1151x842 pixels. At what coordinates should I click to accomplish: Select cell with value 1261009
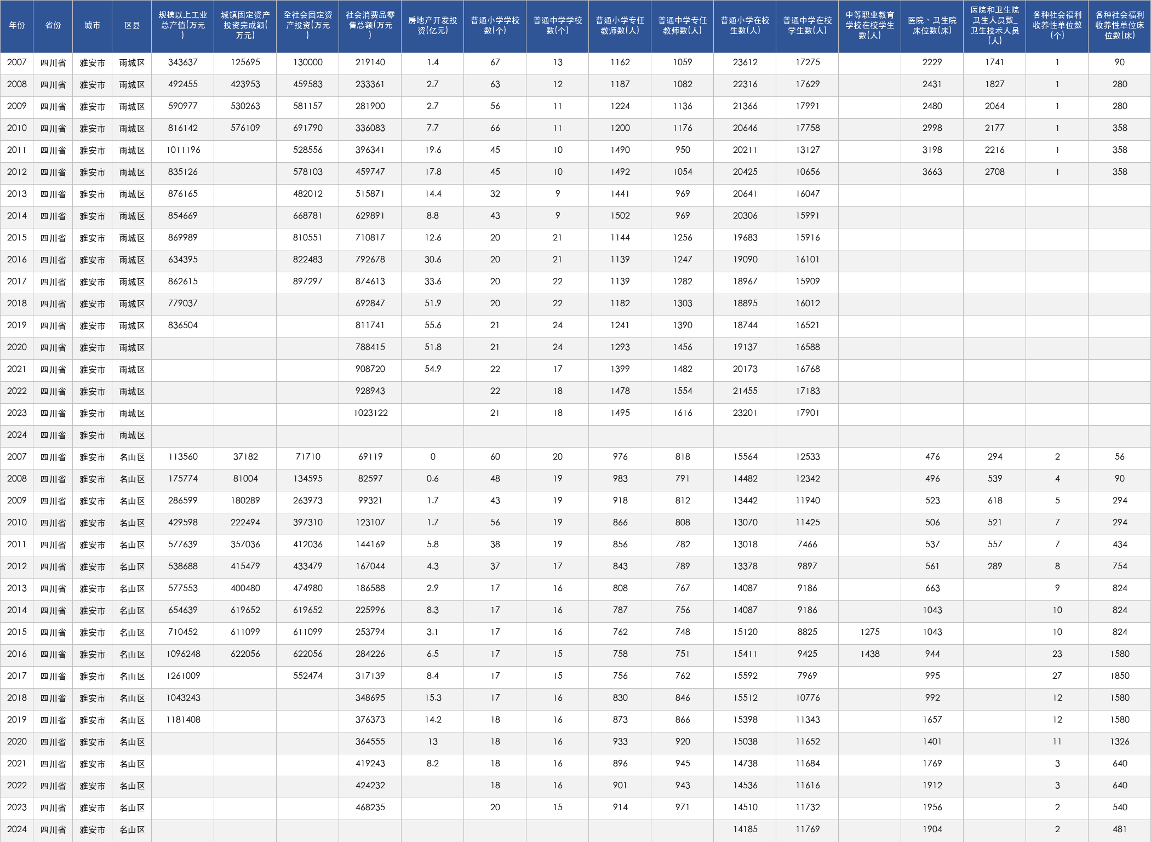183,677
